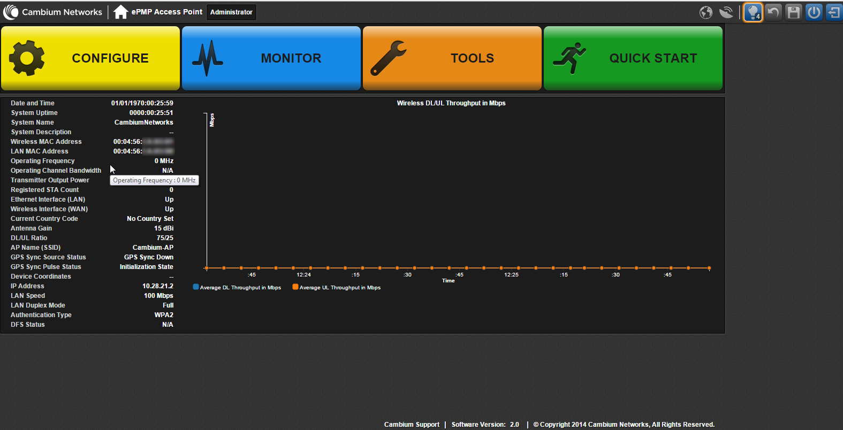Select the Cambium-AP SSID value
This screenshot has width=843, height=430.
(153, 248)
